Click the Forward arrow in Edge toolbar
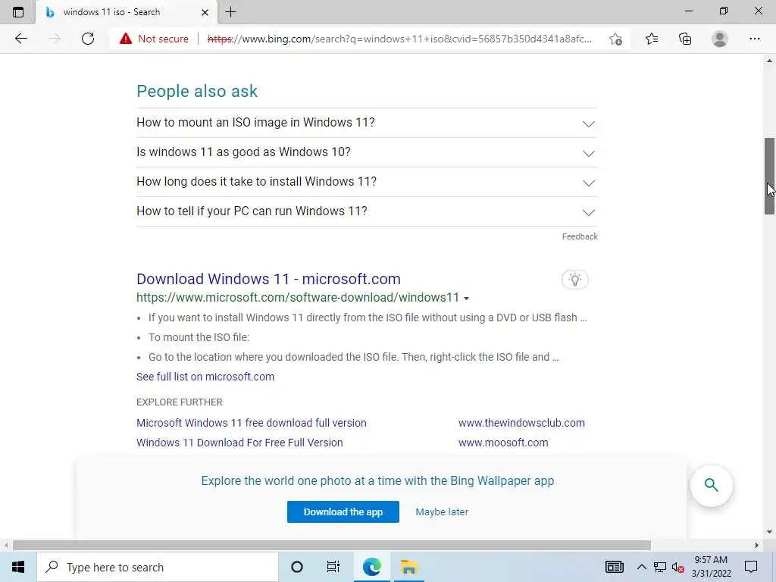Viewport: 776px width, 582px height. pos(55,39)
